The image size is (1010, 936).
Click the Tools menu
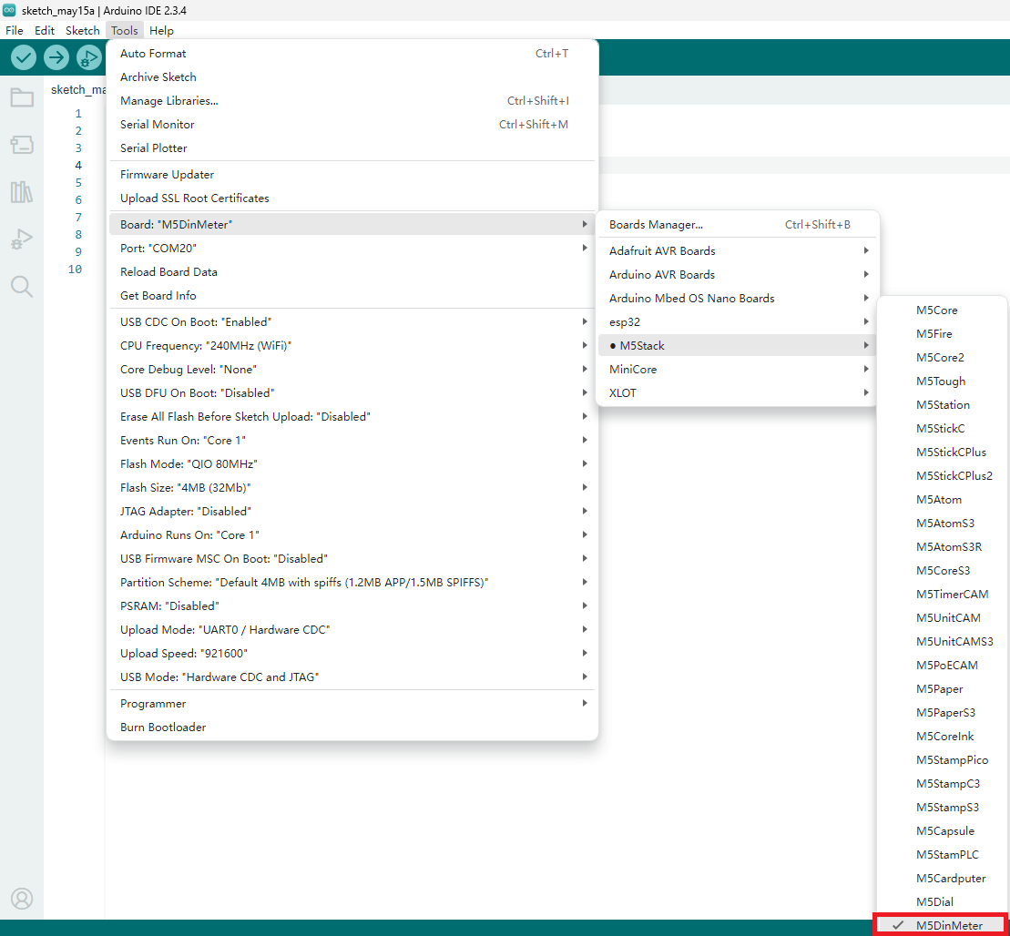[x=125, y=30]
